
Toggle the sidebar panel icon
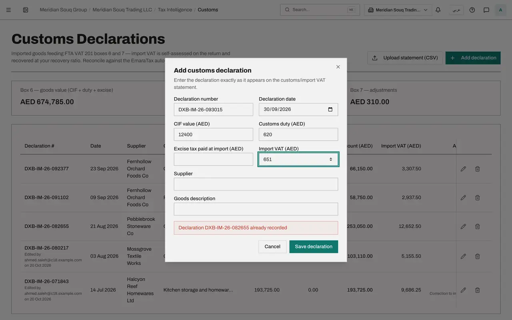coord(26,10)
